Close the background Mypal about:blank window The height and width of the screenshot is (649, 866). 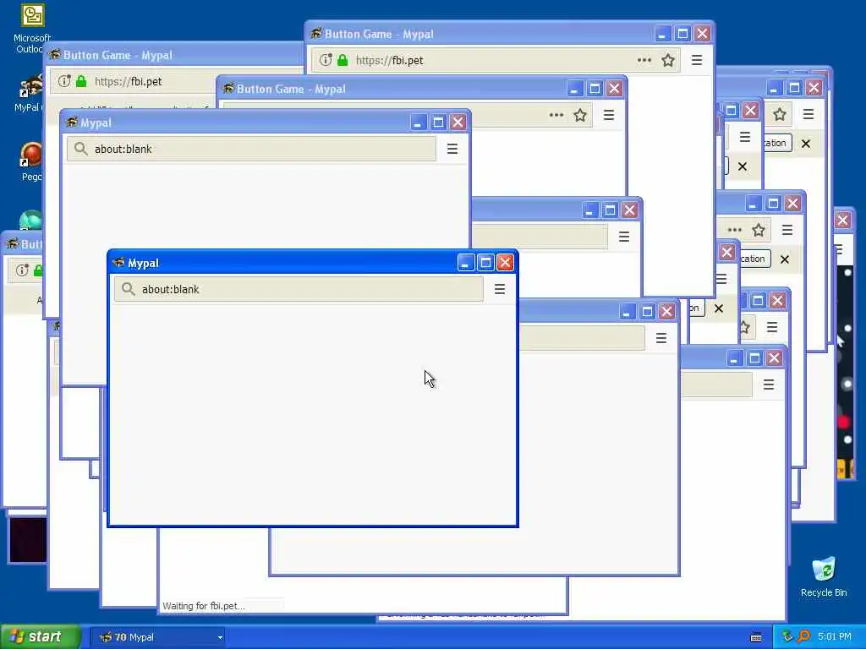point(458,122)
